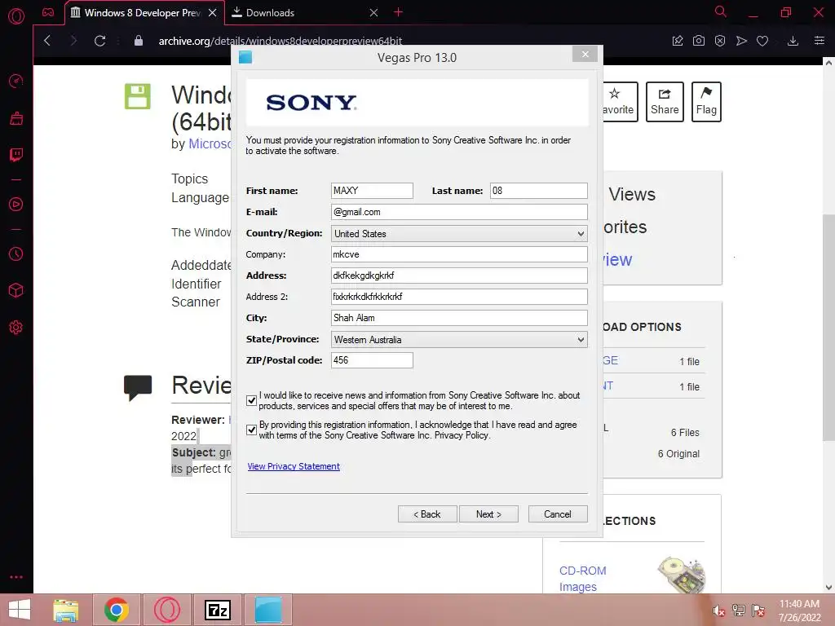Add page to bookmarks with heart icon

(x=762, y=41)
